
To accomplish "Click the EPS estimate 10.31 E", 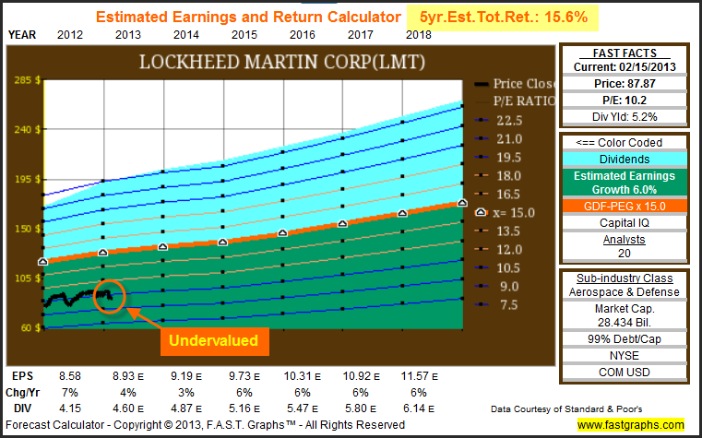I will 303,376.
